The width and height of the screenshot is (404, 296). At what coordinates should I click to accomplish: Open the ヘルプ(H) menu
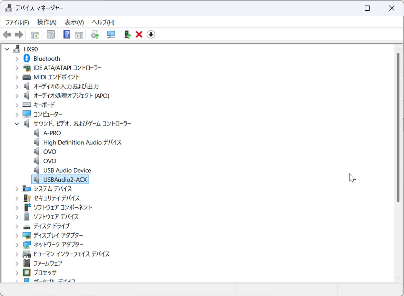(x=103, y=22)
